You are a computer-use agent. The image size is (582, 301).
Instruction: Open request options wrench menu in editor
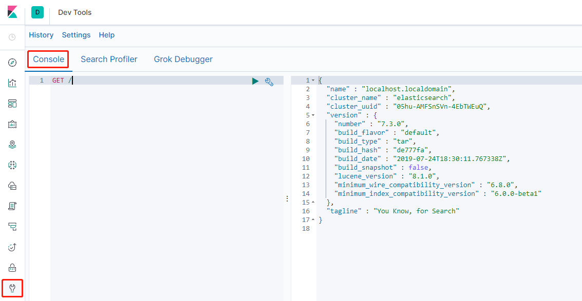pos(269,81)
